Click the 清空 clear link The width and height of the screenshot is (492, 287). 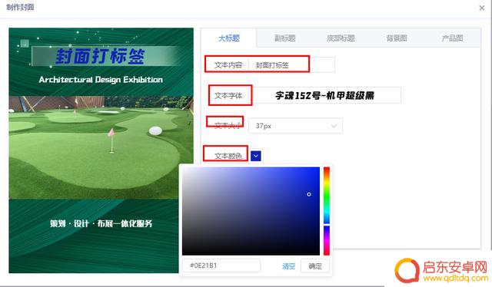click(289, 266)
